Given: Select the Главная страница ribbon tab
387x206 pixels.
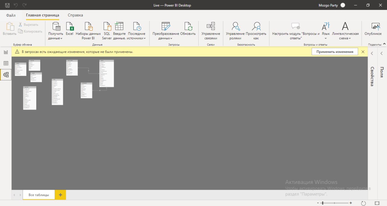Looking at the screenshot, I should point(43,15).
